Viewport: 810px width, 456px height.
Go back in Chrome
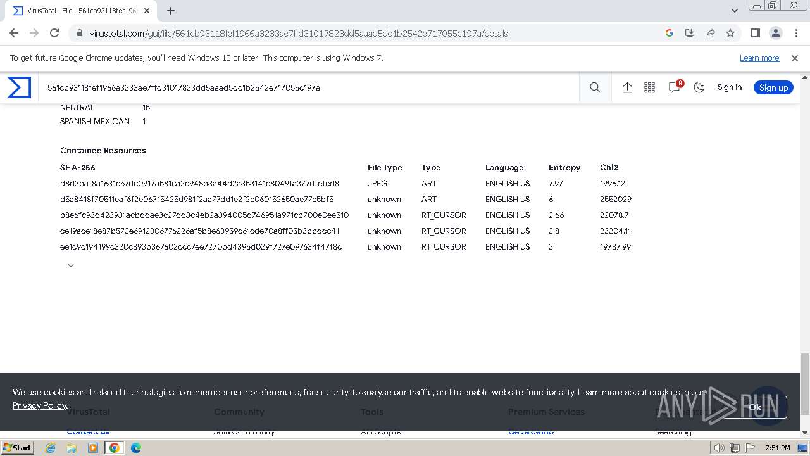tap(14, 34)
